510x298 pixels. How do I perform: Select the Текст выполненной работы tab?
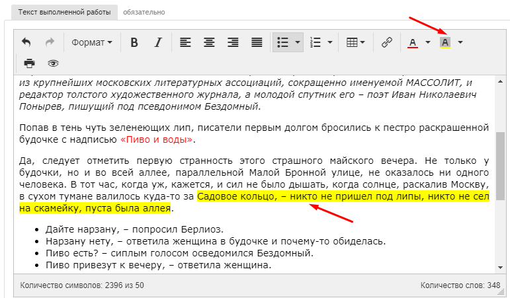(64, 13)
